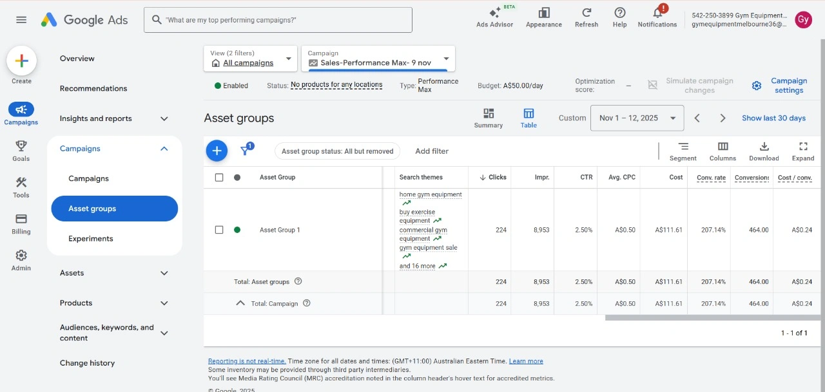Viewport: 825px width, 392px height.
Task: Click the Google Ads logo
Action: (x=84, y=20)
